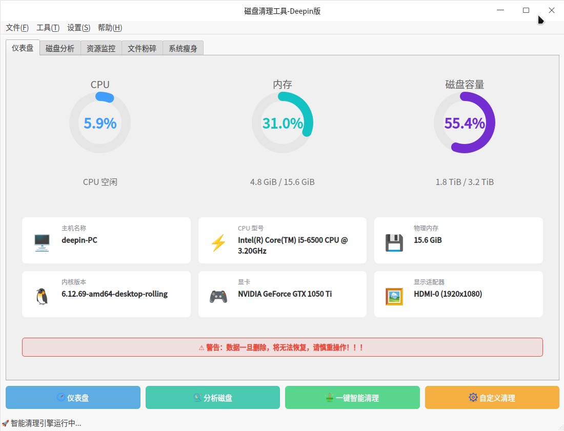Click the 1.8 TiB / 3.2 TiB disk label

point(465,182)
